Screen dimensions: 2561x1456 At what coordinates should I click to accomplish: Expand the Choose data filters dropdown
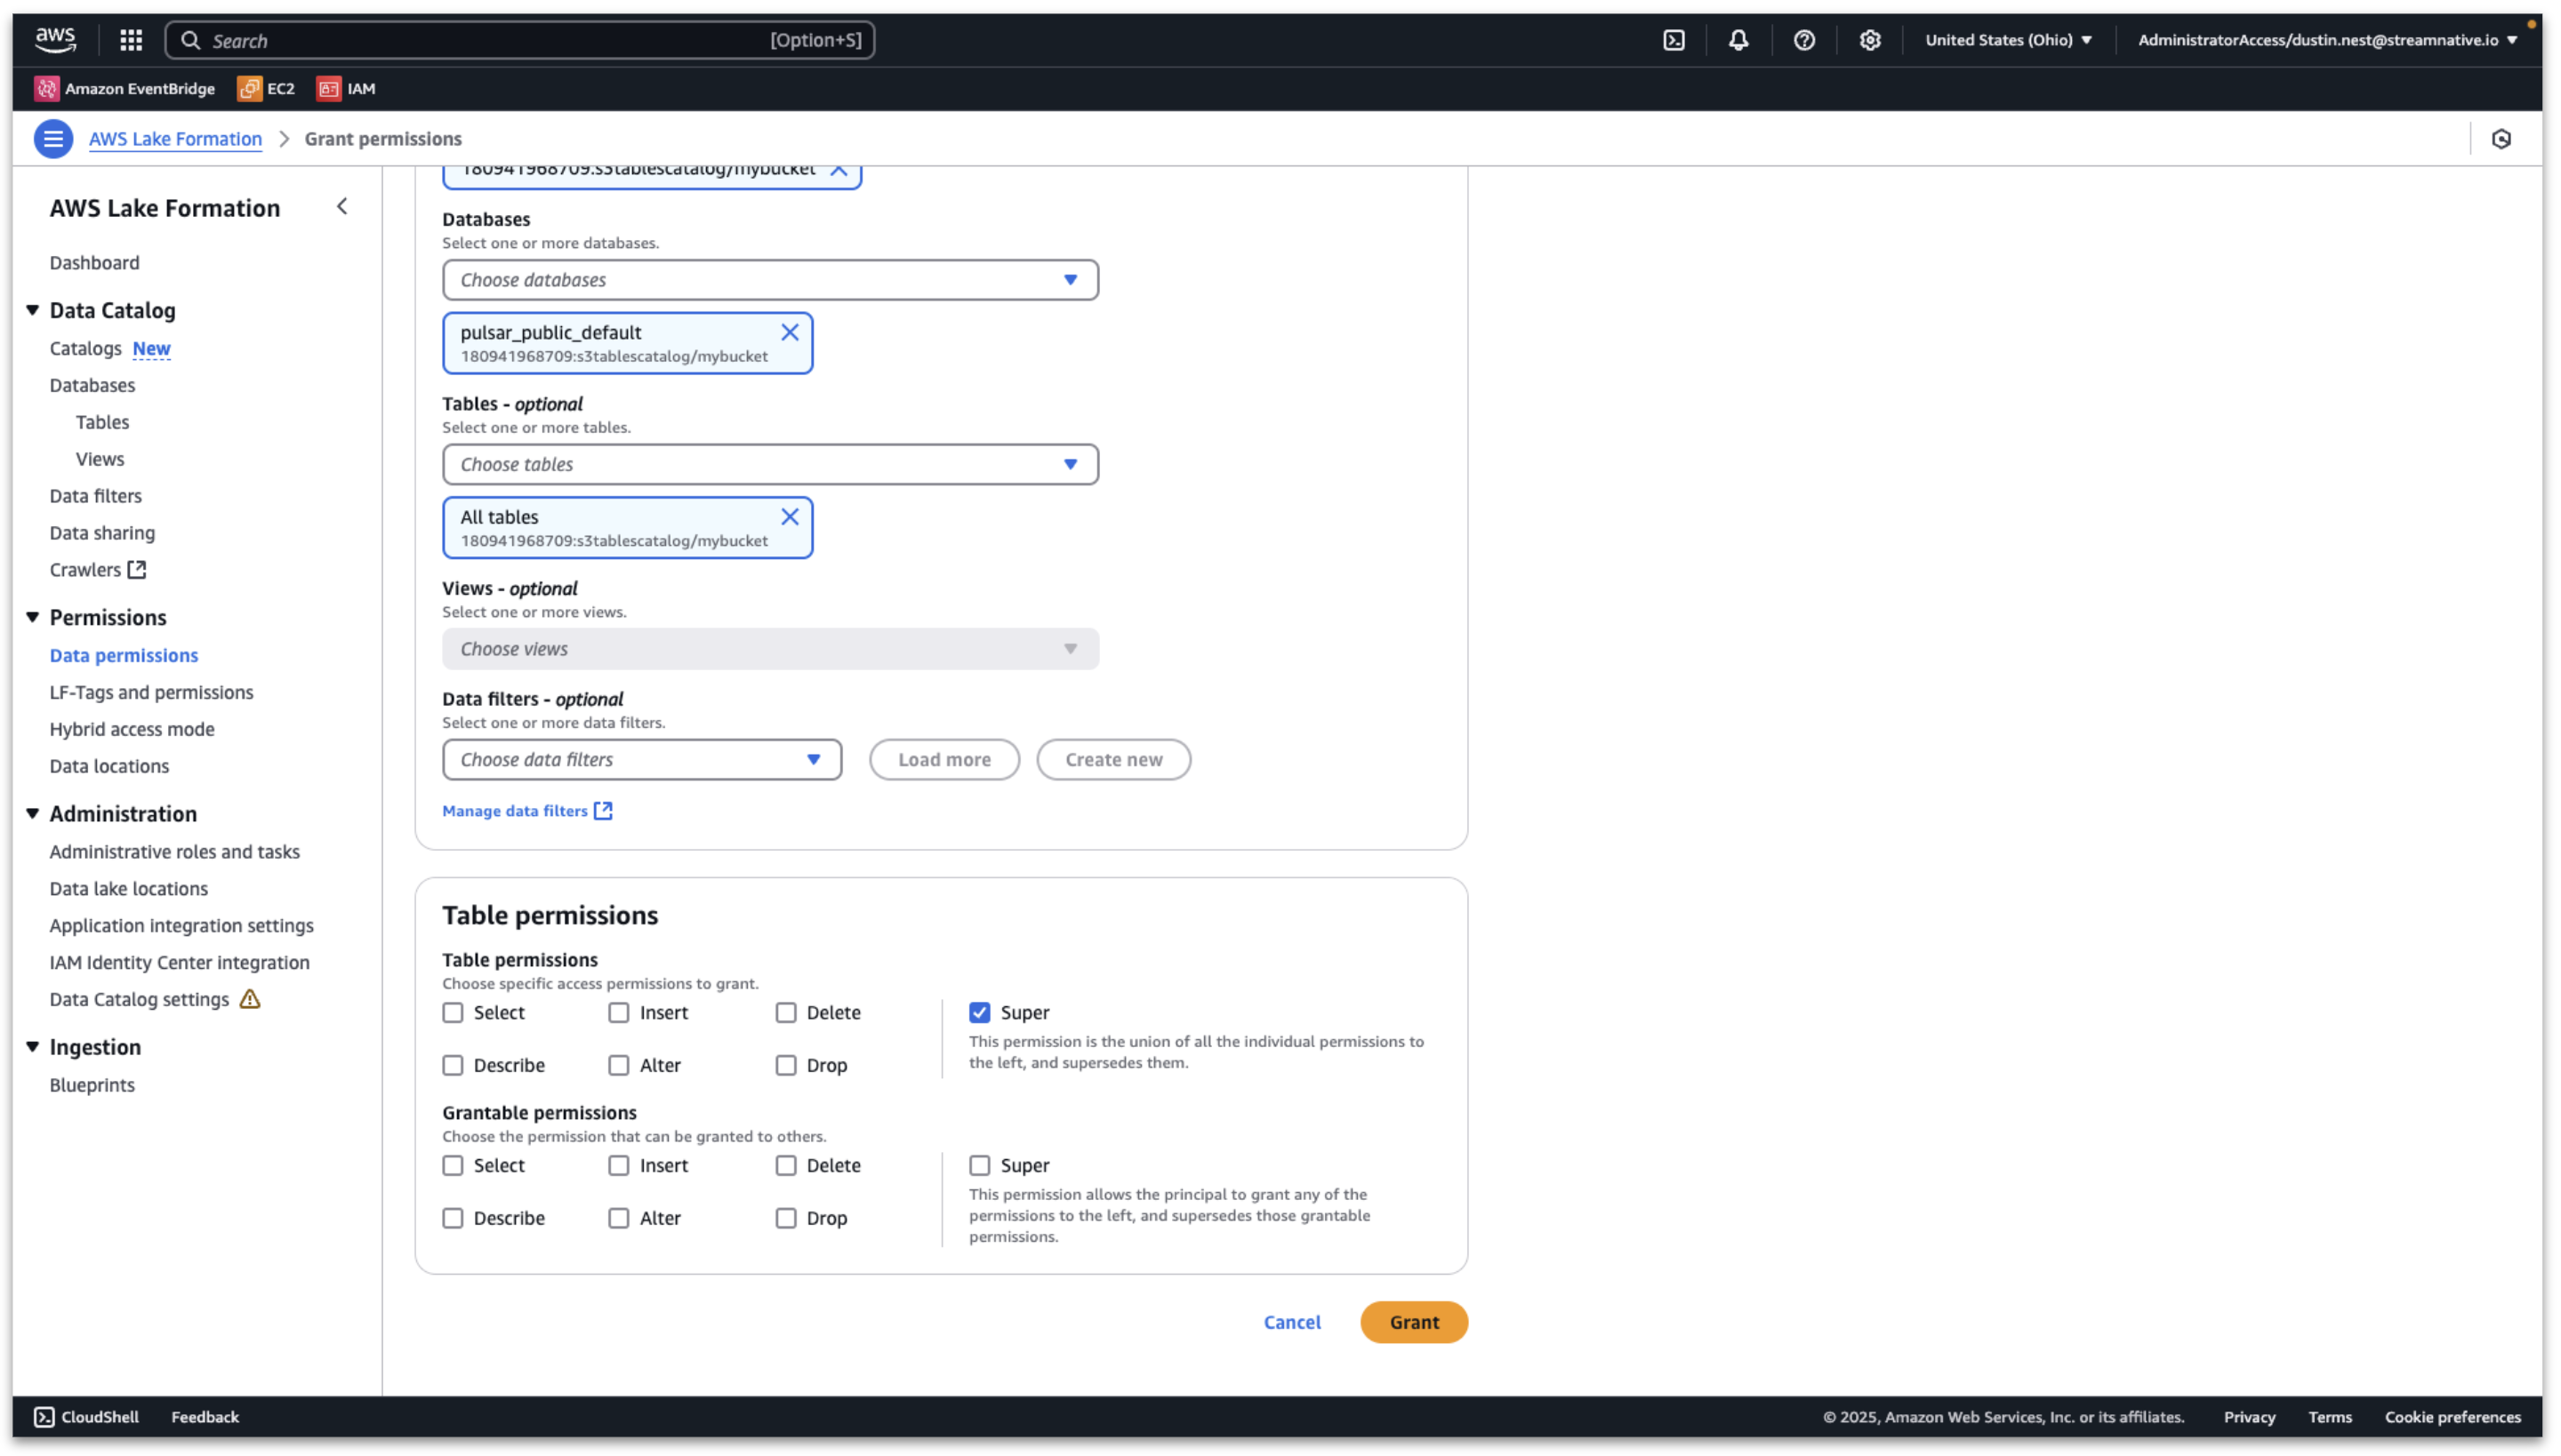coord(641,760)
